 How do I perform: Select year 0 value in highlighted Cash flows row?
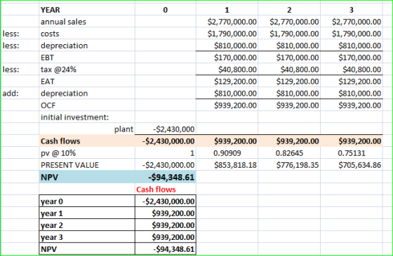(x=165, y=141)
